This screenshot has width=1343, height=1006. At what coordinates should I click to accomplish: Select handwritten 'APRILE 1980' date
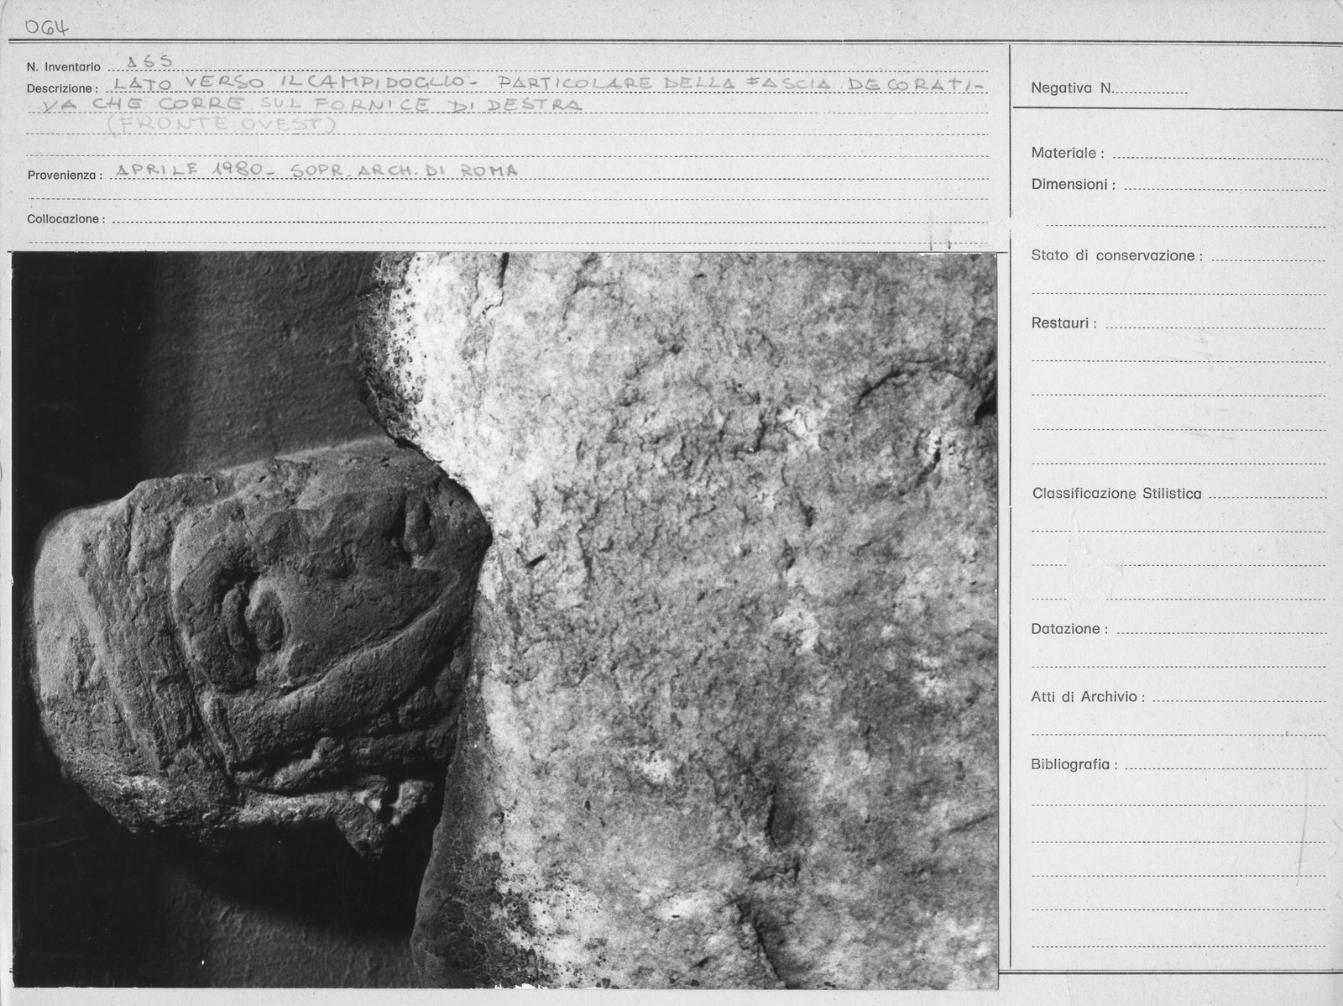click(188, 170)
